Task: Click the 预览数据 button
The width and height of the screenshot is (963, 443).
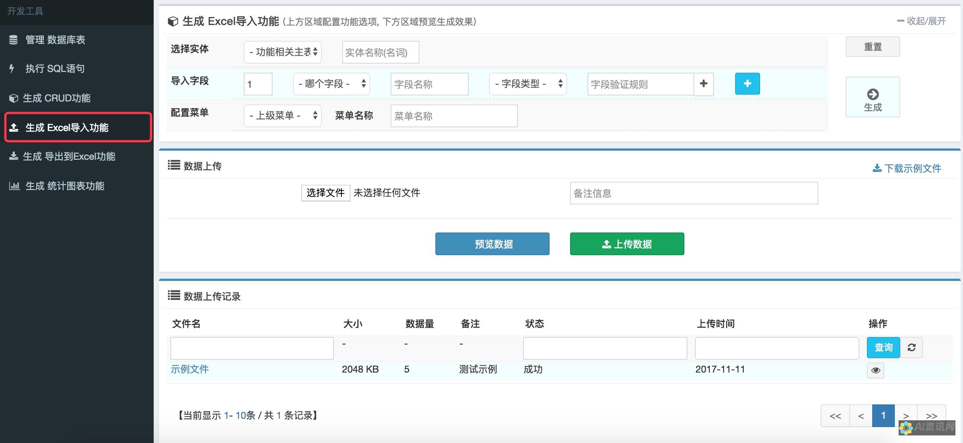Action: tap(492, 244)
